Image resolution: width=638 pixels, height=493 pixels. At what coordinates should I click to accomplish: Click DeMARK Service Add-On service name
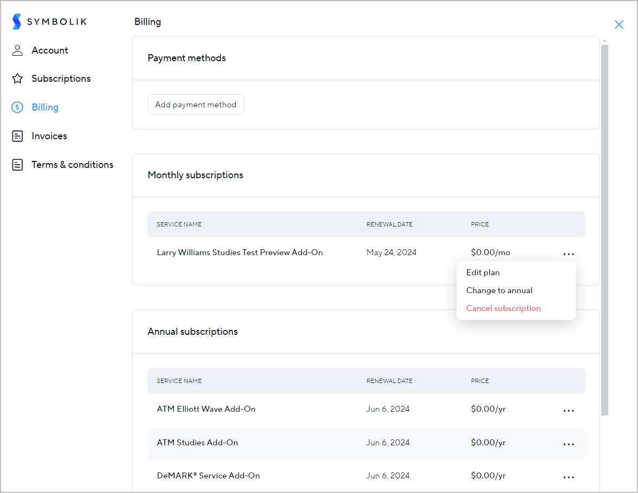pyautogui.click(x=208, y=476)
